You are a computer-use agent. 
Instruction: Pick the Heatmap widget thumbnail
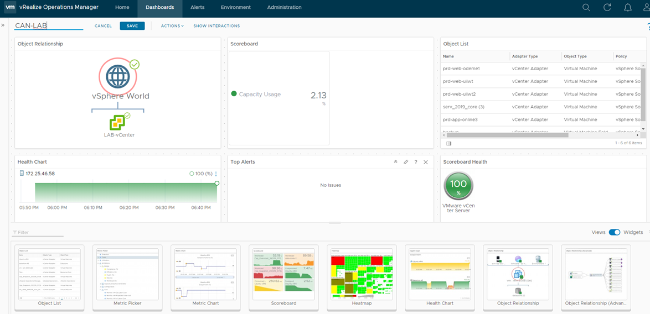pos(362,277)
